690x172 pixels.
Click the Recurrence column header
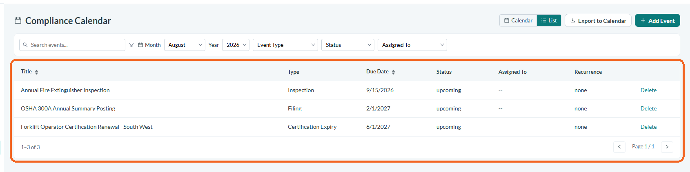point(588,72)
